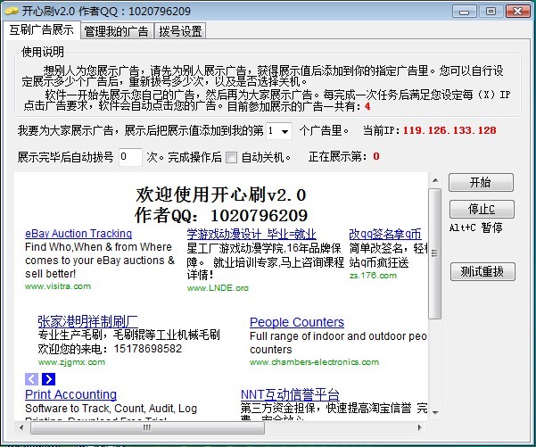The height and width of the screenshot is (447, 536).
Task: Enable the 自动关机 checkbox
Action: coord(231,157)
